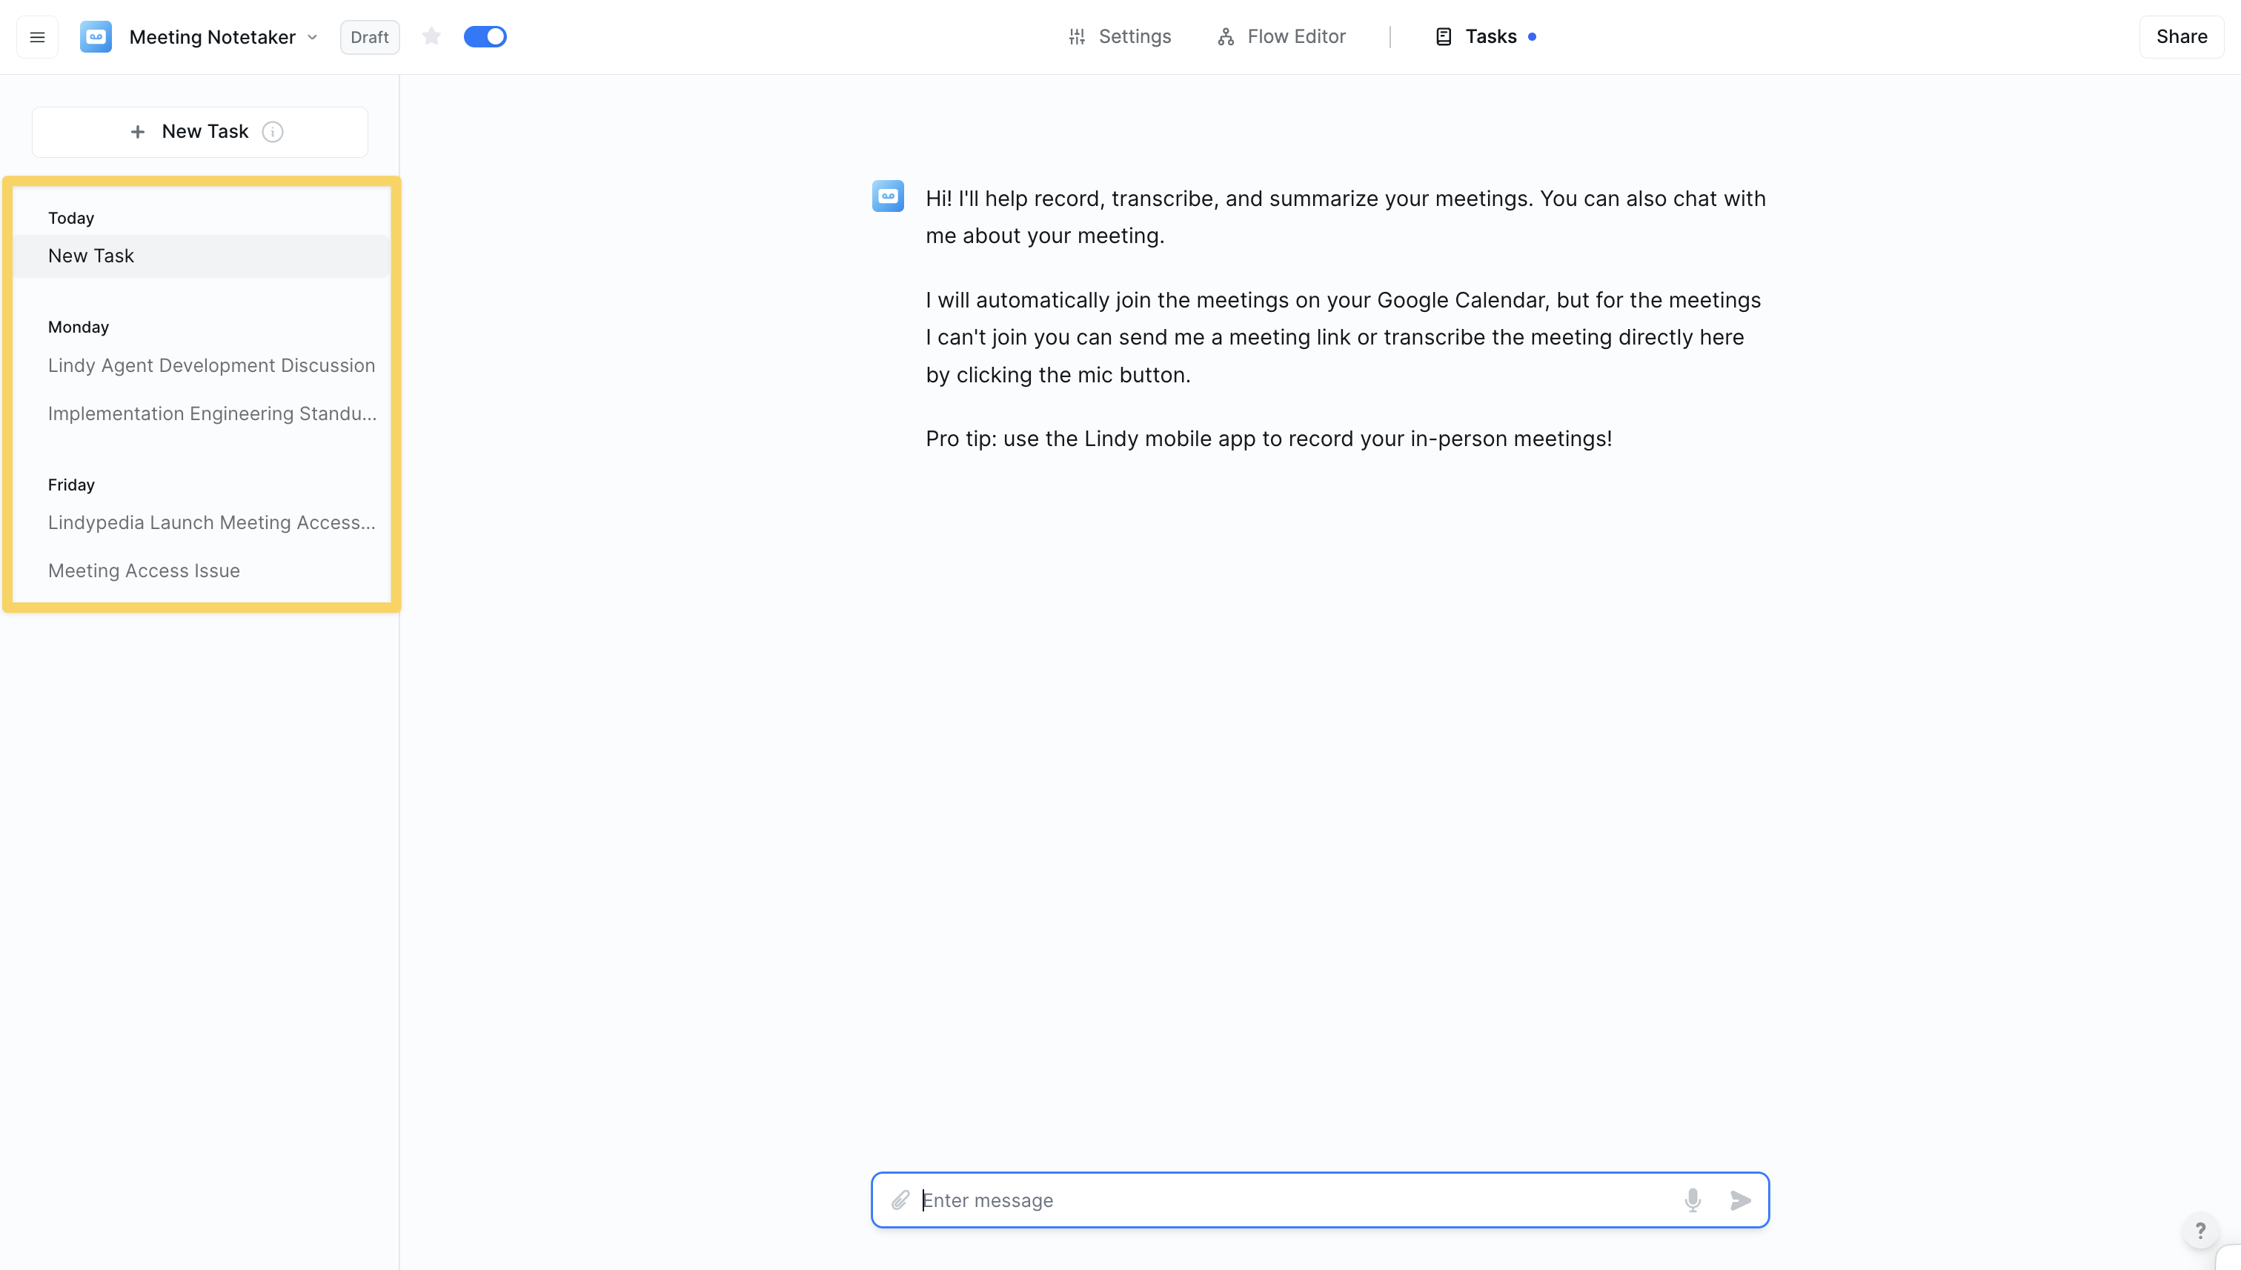Open the hamburger sidebar menu

[x=36, y=36]
